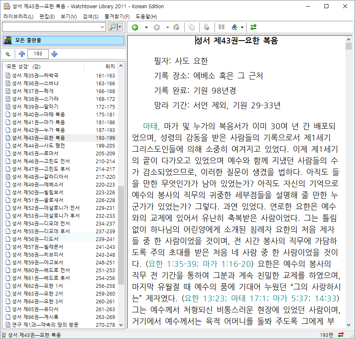Go back with the green arrow
The width and height of the screenshot is (355, 339).
tap(135, 27)
